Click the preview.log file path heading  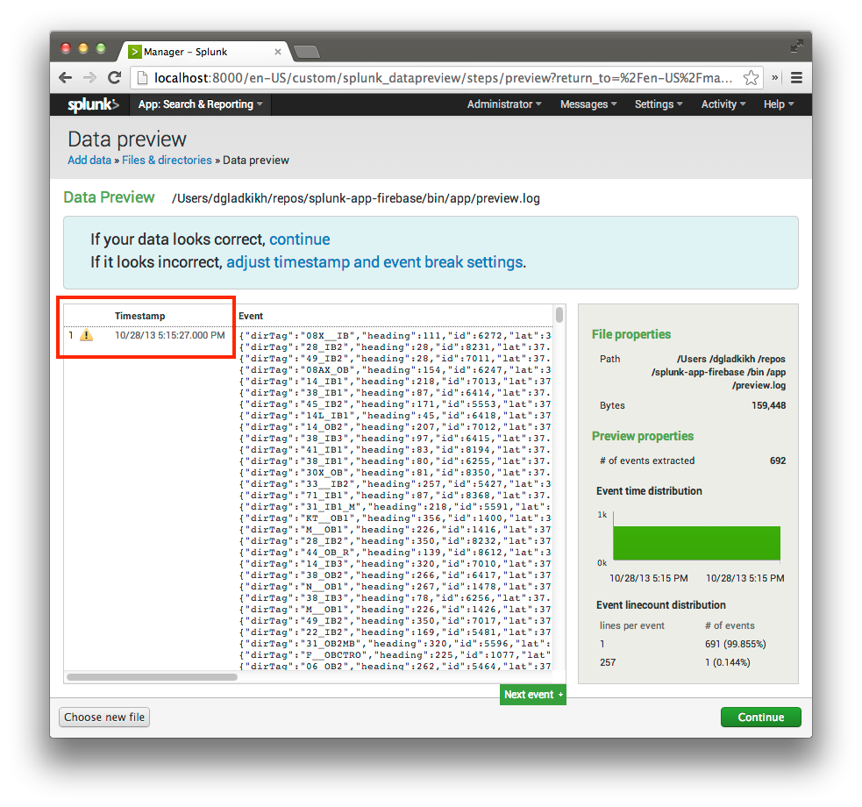(356, 198)
